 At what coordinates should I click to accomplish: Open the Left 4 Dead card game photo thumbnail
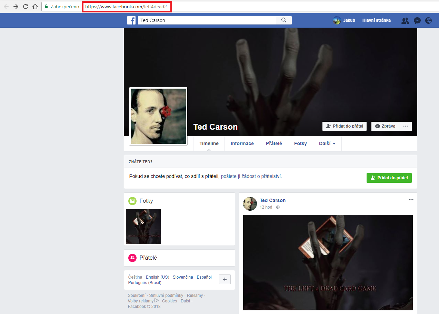tap(143, 227)
